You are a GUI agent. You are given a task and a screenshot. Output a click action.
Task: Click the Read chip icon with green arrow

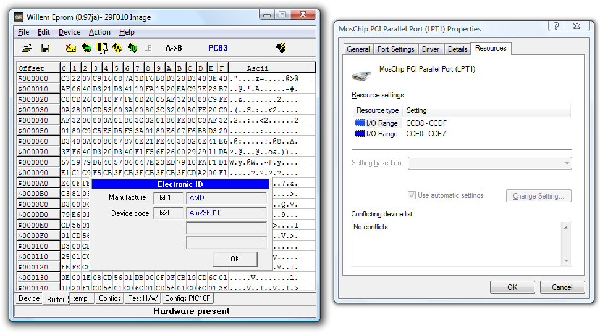pos(87,48)
